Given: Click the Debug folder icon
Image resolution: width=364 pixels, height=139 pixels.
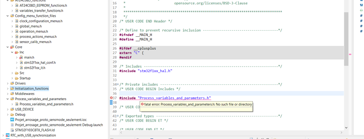Looking at the screenshot, I should (12, 115).
